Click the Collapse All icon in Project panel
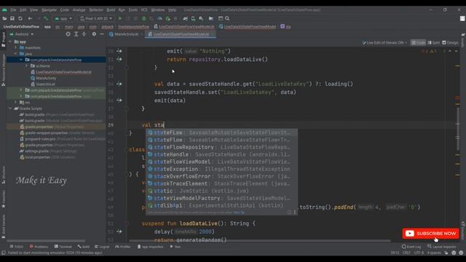466x262 pixels. coord(84,34)
